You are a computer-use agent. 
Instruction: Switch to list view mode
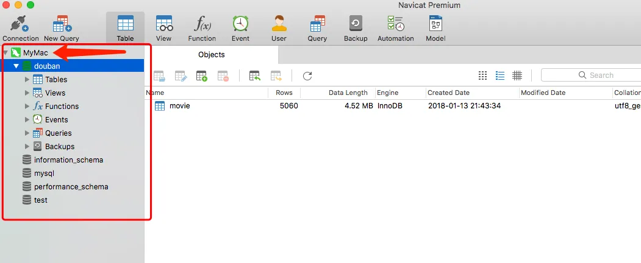point(483,75)
